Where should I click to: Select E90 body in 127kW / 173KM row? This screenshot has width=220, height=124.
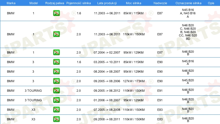(160, 81)
